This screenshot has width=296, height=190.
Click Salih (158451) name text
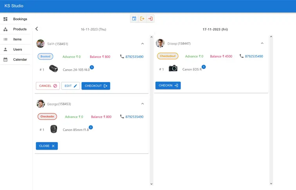[58, 44]
